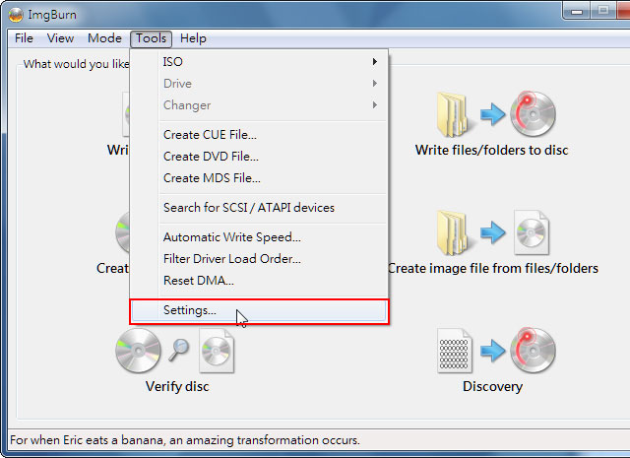630x458 pixels.
Task: Choose Search for SCSI / ATAPI devices
Action: pyautogui.click(x=259, y=208)
